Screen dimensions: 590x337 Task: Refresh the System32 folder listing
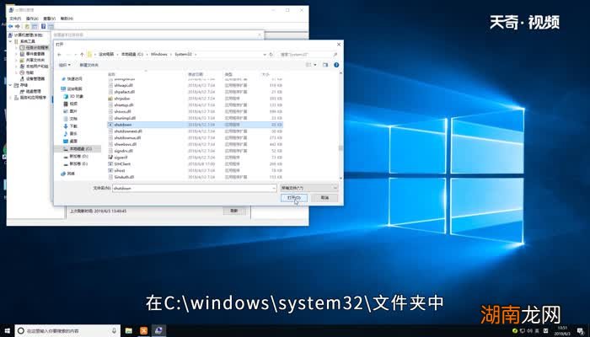tap(271, 55)
